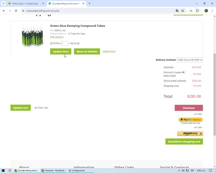The height and width of the screenshot is (173, 216).
Task: Click the Checkout button
Action: [x=189, y=108]
